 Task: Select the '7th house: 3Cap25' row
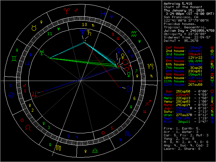pyautogui.click(x=190, y=68)
